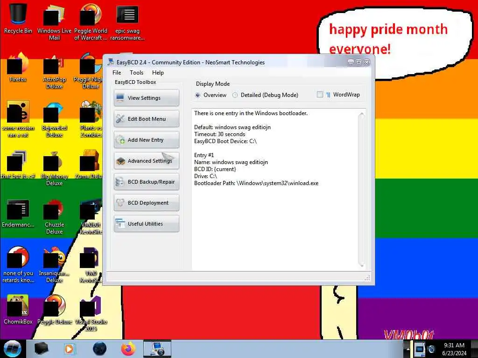Select AstroPop Deluxe desktop icon
Screen dimensions: 478x358
tap(54, 71)
